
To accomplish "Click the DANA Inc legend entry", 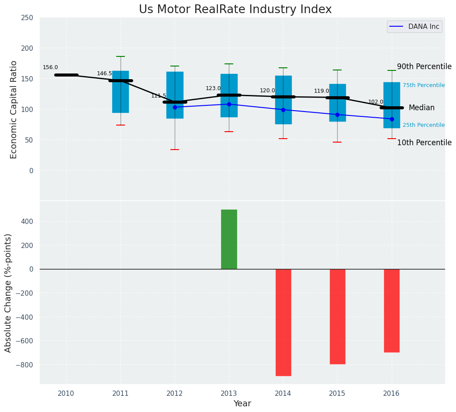I will tap(415, 27).
